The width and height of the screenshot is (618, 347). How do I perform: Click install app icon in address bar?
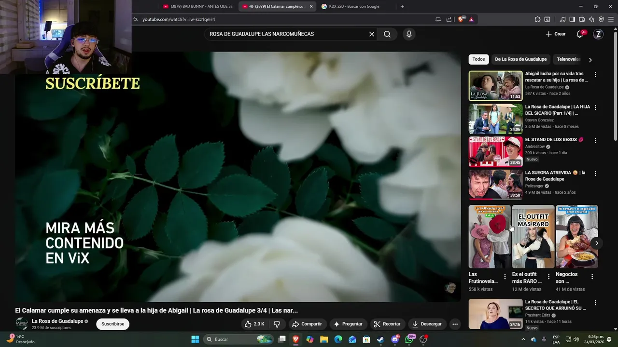click(438, 19)
